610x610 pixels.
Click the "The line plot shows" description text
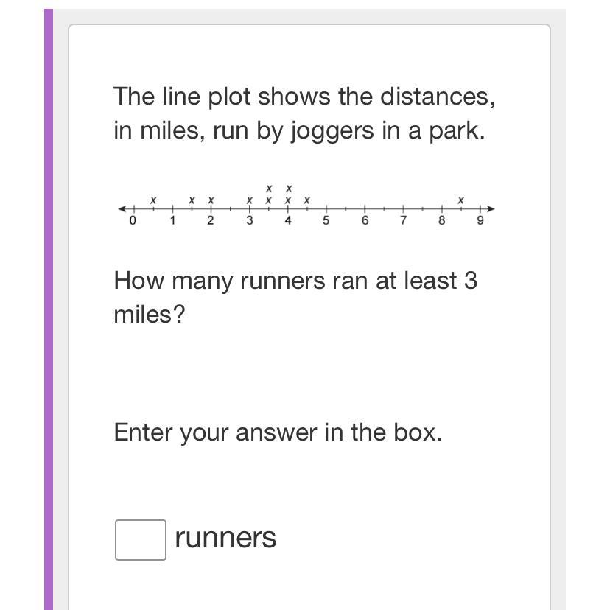click(x=304, y=113)
